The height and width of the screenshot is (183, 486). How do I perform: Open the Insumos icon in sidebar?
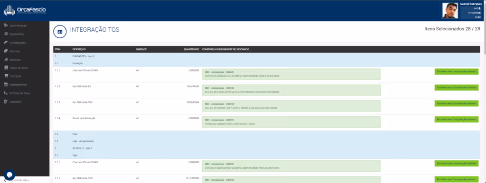(6, 51)
